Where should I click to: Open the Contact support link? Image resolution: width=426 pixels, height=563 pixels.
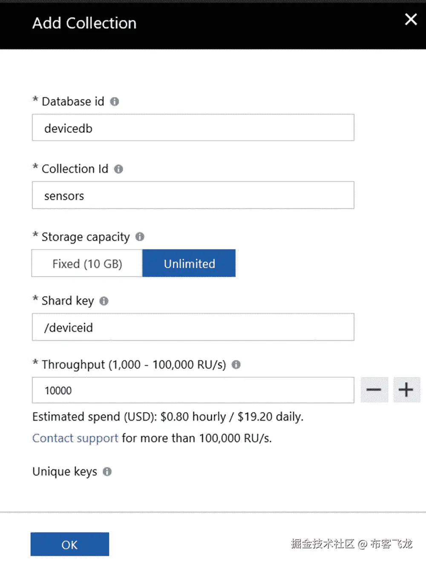[x=75, y=438]
